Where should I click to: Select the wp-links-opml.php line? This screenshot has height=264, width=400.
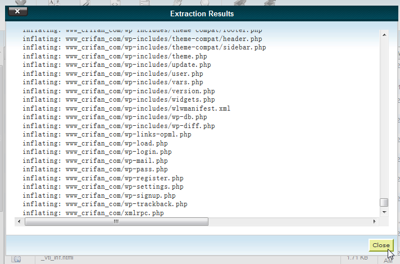107,134
